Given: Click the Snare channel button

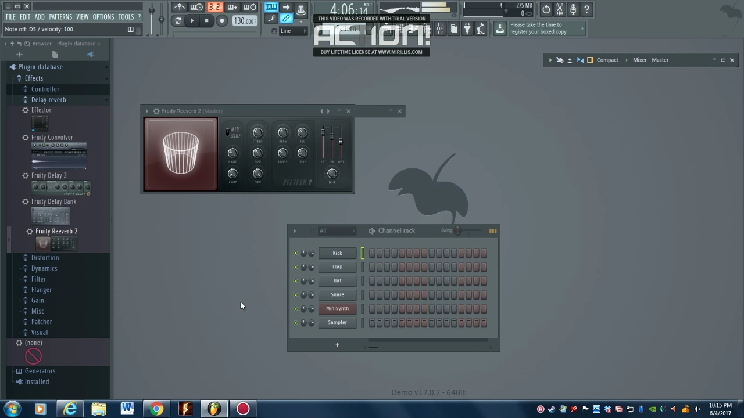Looking at the screenshot, I should click(x=337, y=295).
